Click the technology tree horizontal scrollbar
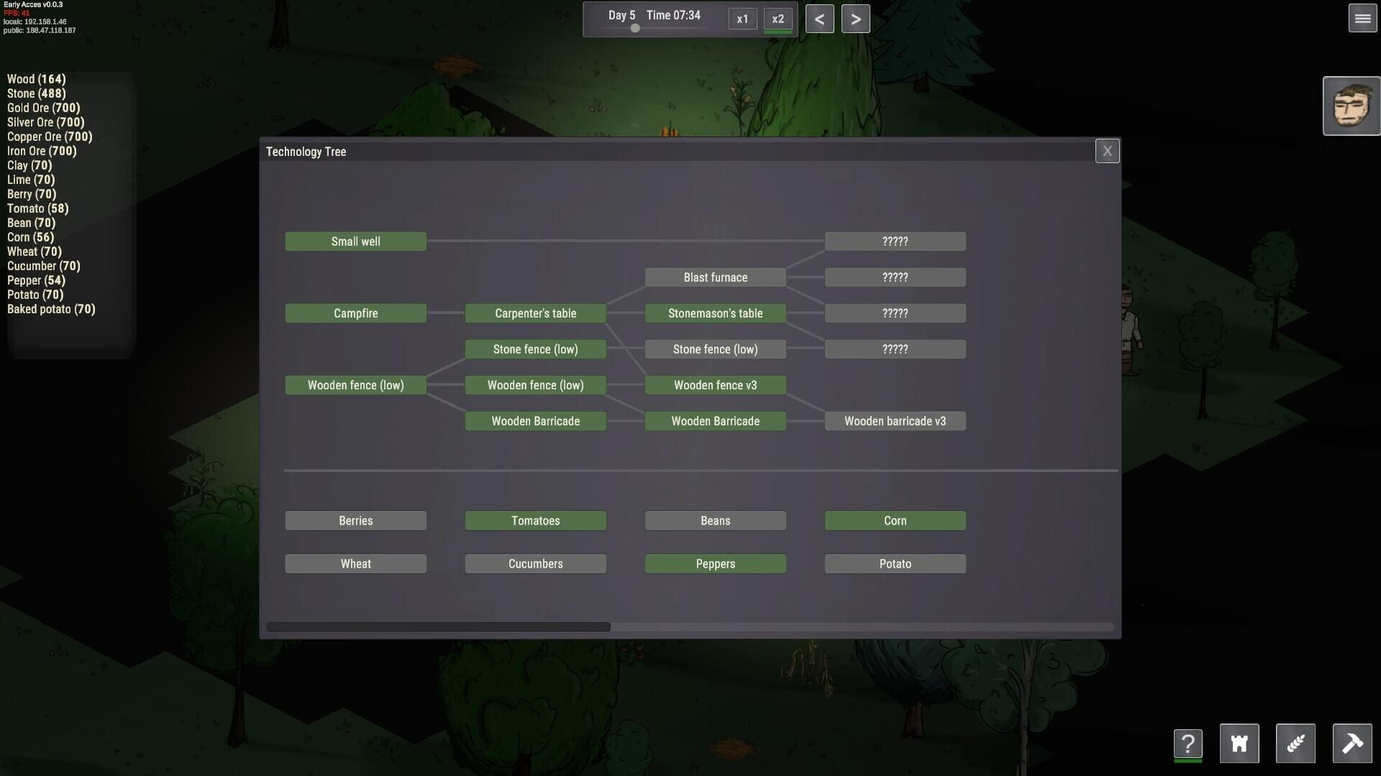This screenshot has width=1381, height=776. click(439, 626)
